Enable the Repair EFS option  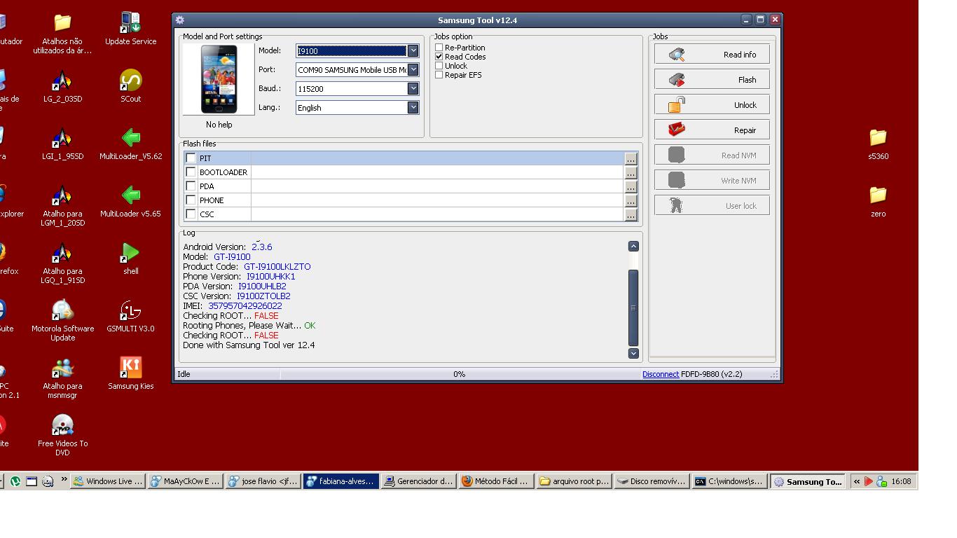pyautogui.click(x=439, y=75)
